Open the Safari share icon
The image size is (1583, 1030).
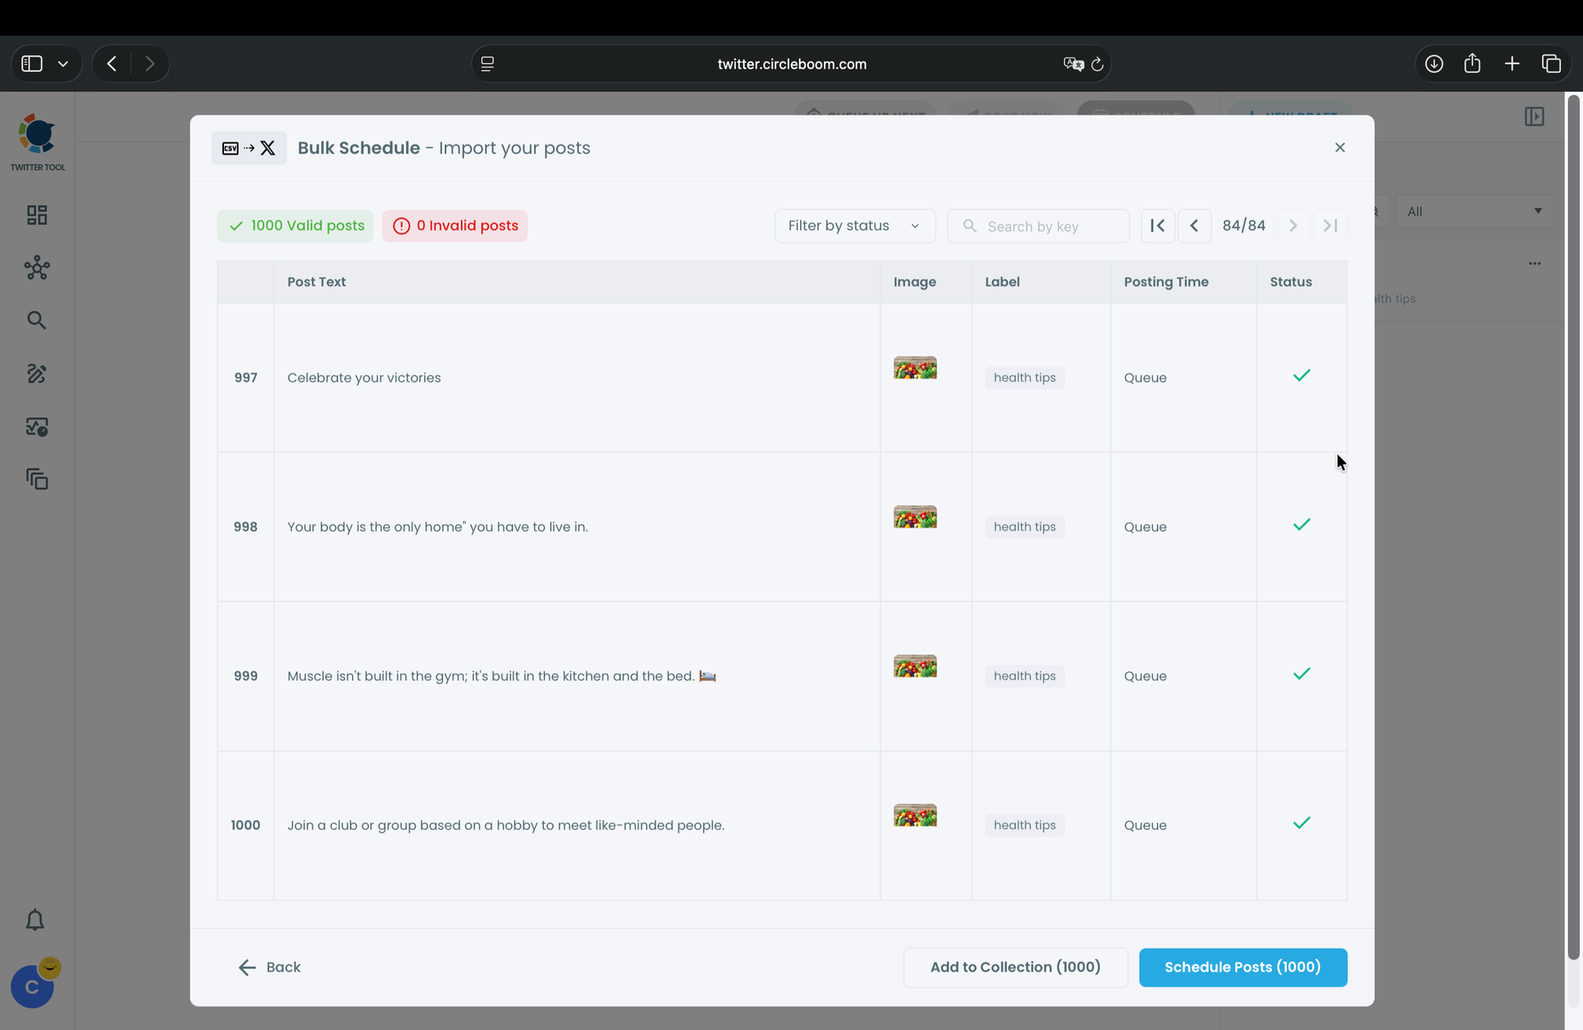pos(1473,63)
